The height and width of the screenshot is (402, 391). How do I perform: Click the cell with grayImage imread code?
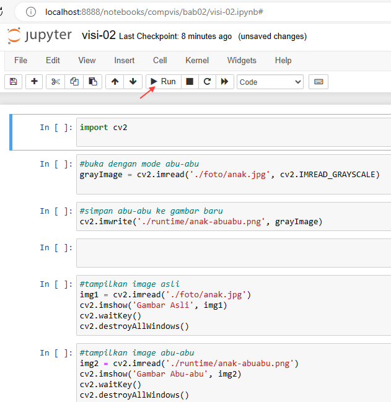pyautogui.click(x=234, y=174)
